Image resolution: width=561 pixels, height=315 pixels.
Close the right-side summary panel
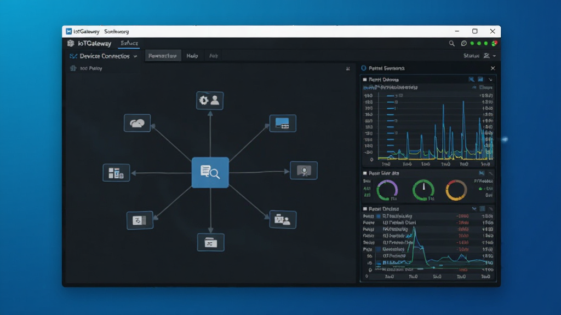click(x=493, y=68)
